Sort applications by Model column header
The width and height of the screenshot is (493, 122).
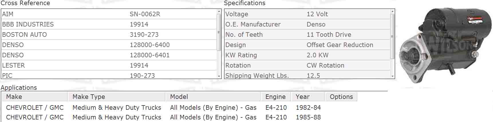pos(213,97)
